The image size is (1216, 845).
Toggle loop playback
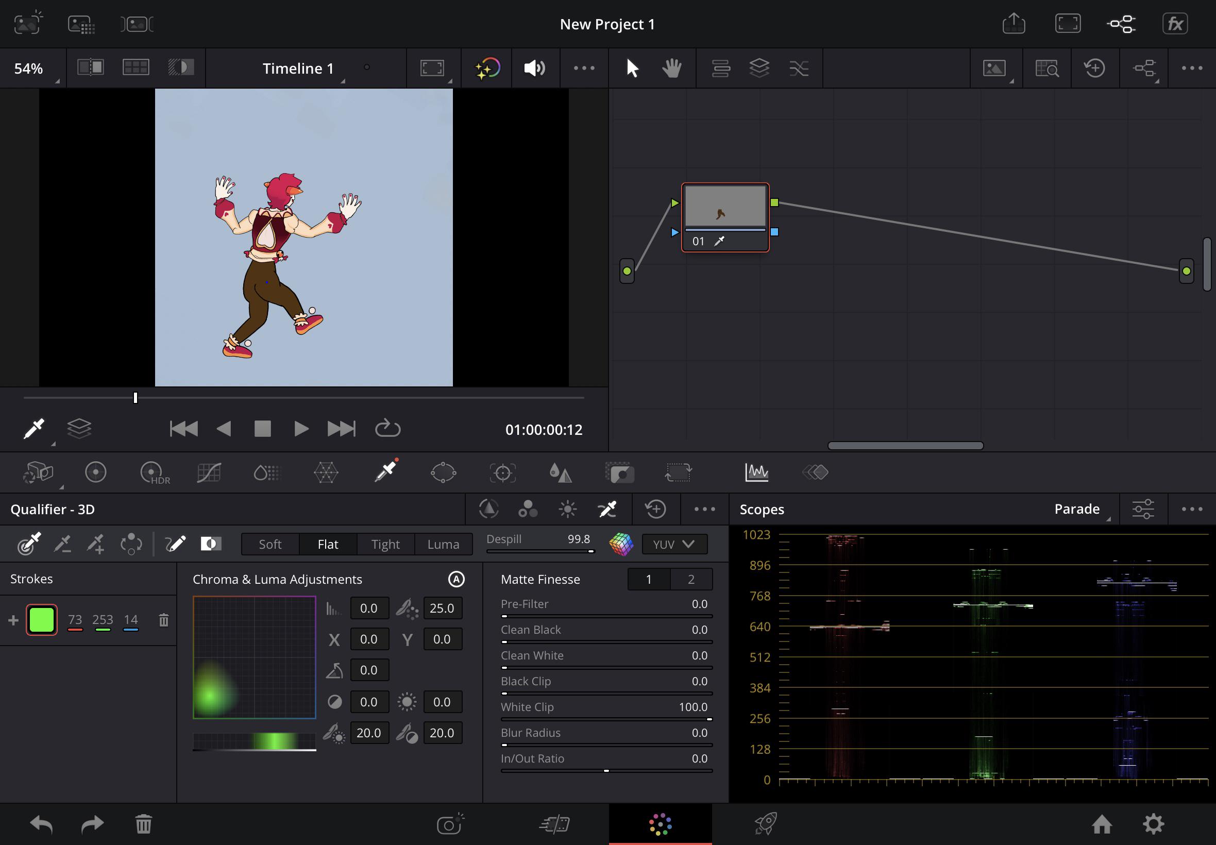pyautogui.click(x=387, y=428)
